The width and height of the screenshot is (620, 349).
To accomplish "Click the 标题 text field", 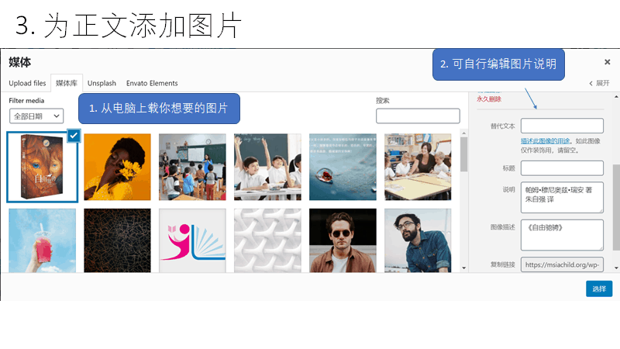I will point(562,168).
